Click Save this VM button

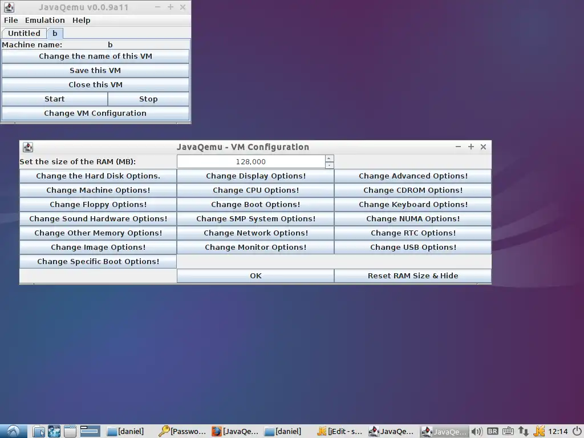pyautogui.click(x=95, y=70)
